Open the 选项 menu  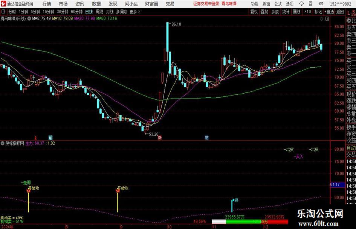[x=289, y=4]
